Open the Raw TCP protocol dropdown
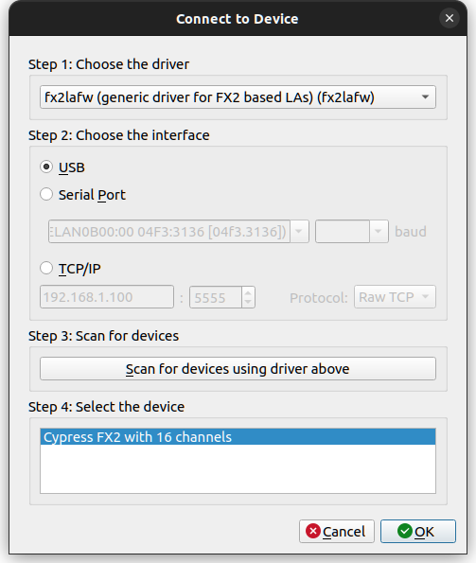Screen dimensions: 476x563 click(x=395, y=296)
